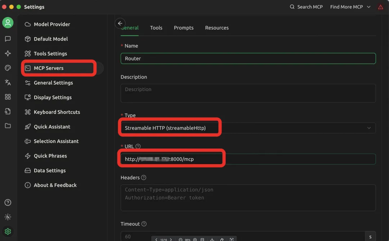The height and width of the screenshot is (241, 389).
Task: Toggle the theme using the sun icon
Action: click(x=8, y=217)
